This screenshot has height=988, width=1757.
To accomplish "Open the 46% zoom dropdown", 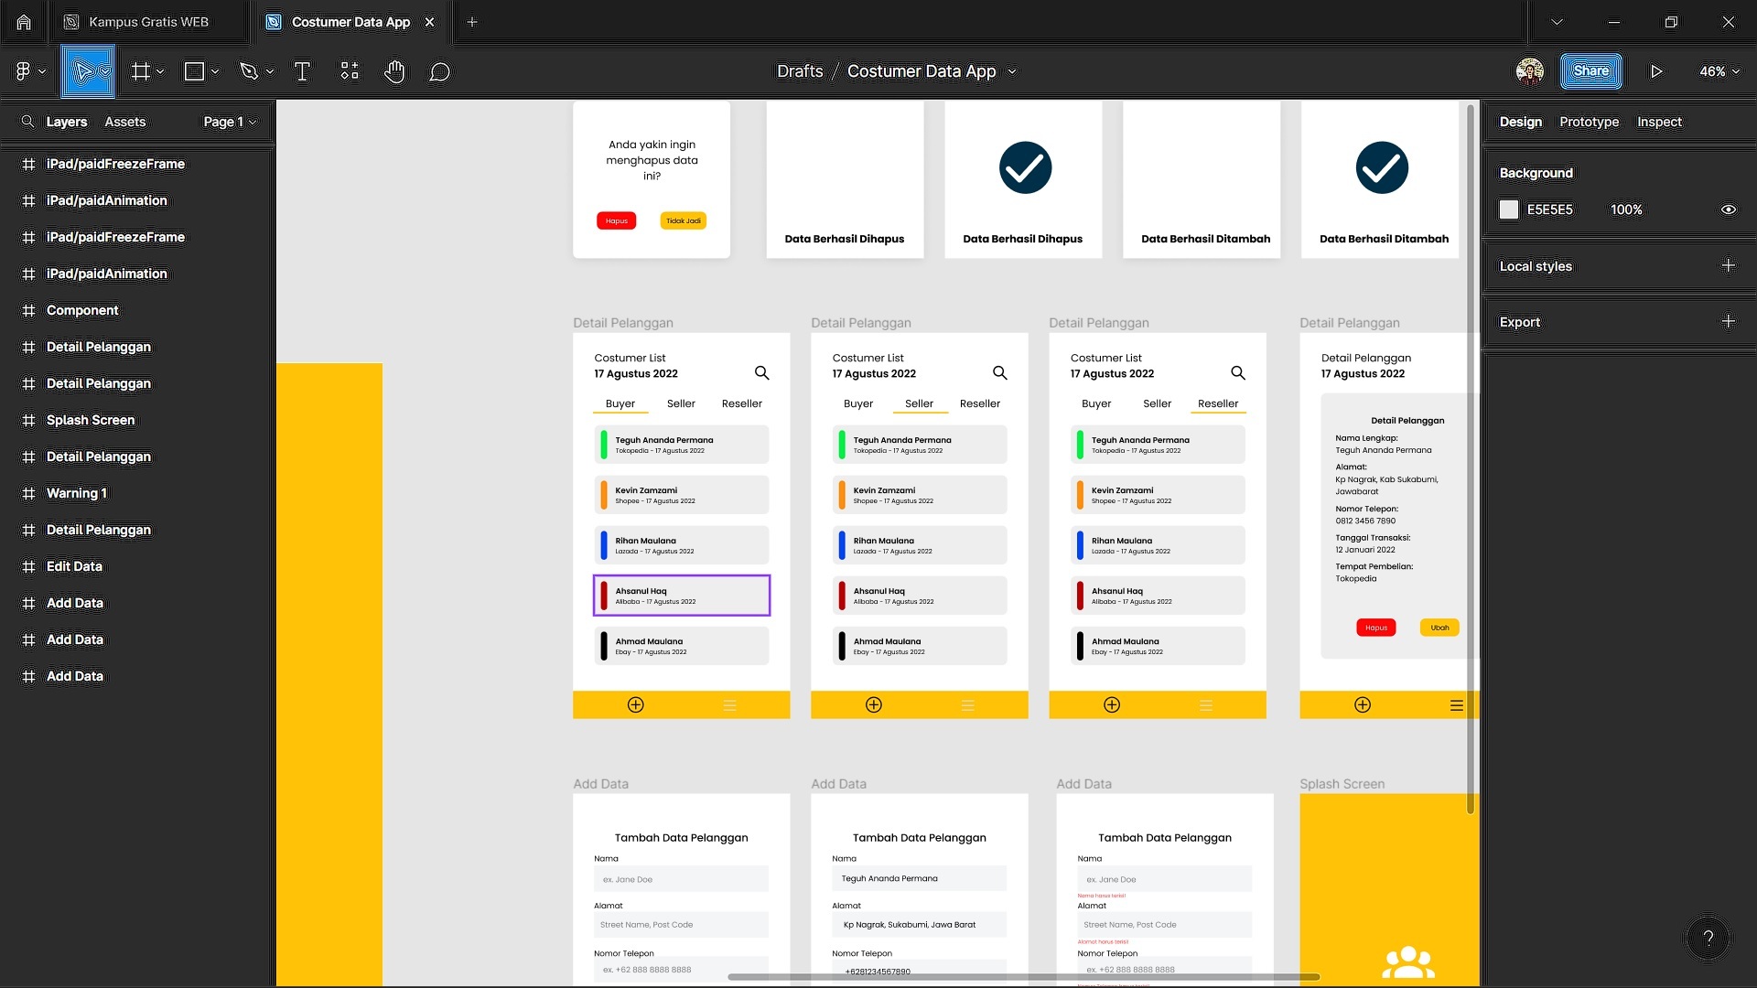I will 1719,71.
